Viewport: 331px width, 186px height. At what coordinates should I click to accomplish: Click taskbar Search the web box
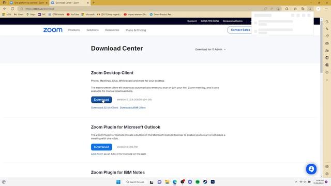pos(136,182)
